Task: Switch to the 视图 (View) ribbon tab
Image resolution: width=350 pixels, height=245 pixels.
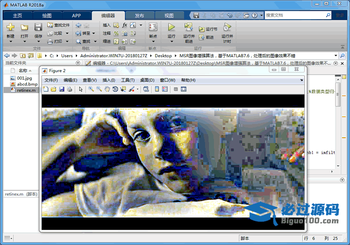Action: point(169,16)
